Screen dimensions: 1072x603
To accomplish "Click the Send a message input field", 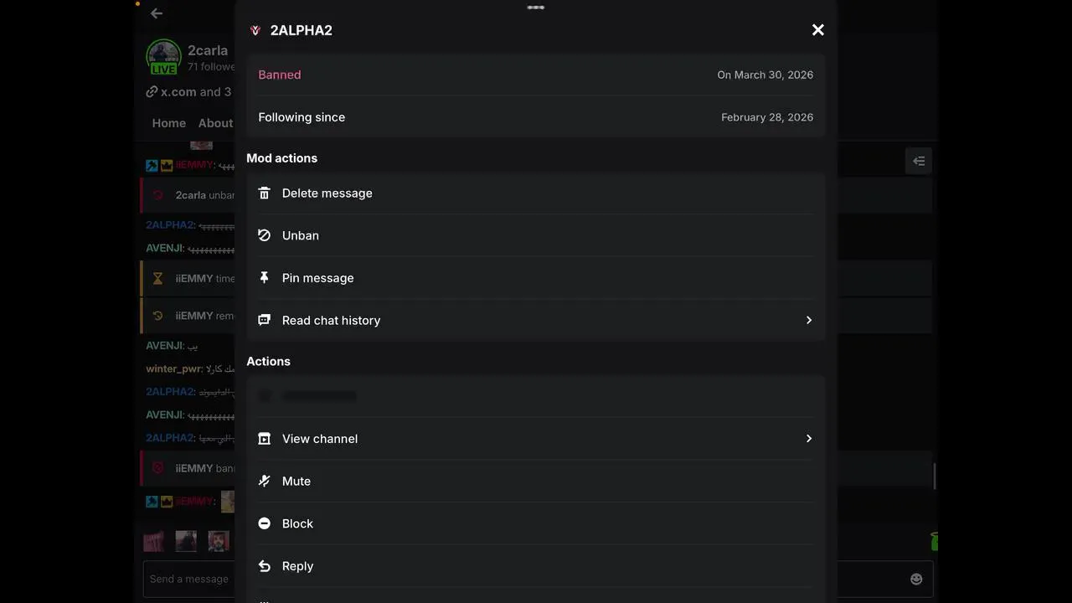I will coord(188,579).
